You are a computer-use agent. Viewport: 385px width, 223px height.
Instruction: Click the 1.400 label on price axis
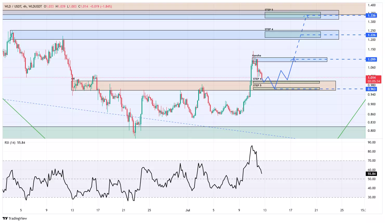pos(371,5)
